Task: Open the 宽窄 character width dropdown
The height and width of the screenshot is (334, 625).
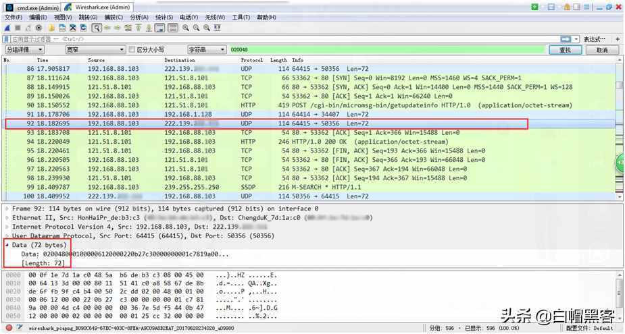Action: tap(95, 49)
